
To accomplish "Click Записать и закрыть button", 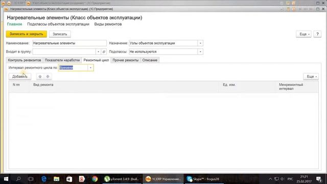I will [x=27, y=34].
